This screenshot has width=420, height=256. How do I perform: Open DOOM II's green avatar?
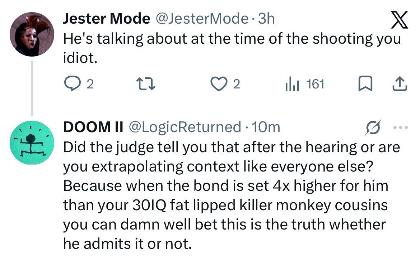[32, 143]
